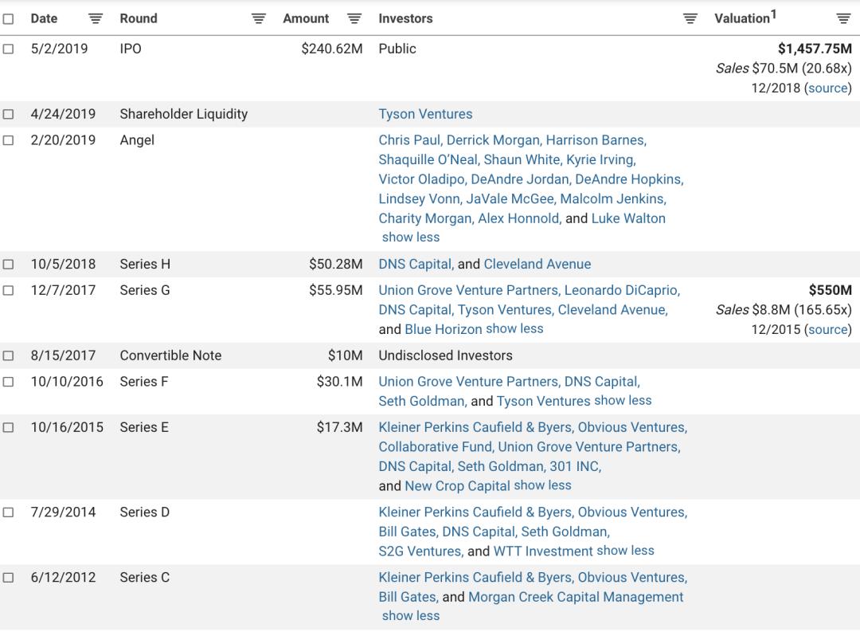Collapse Series G investors with show less
The height and width of the screenshot is (632, 860).
(514, 329)
